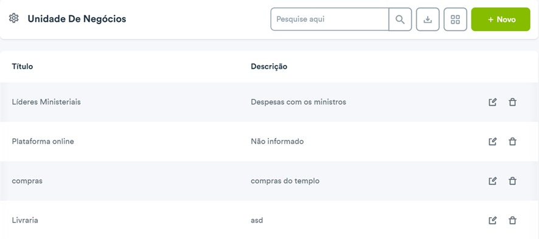Click the Descrição column header
Viewport: 539px width, 239px height.
[269, 66]
